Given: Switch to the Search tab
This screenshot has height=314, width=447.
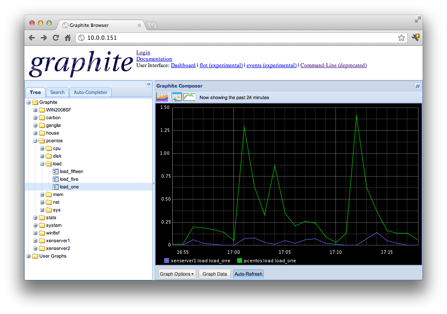Looking at the screenshot, I should tap(57, 92).
